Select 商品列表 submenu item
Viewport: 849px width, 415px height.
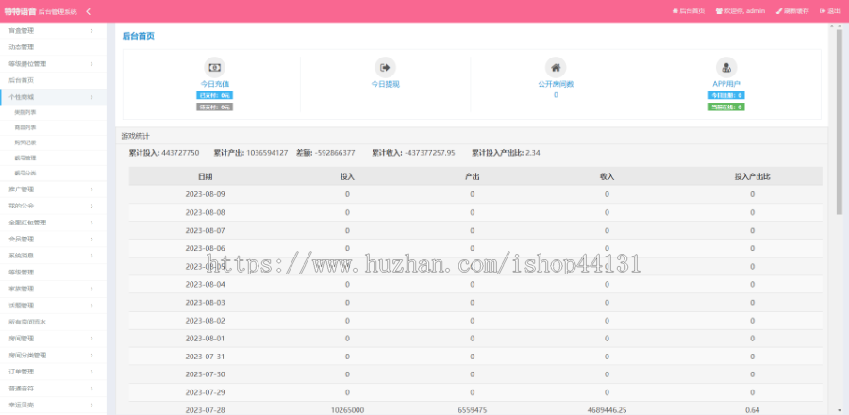[x=25, y=127]
